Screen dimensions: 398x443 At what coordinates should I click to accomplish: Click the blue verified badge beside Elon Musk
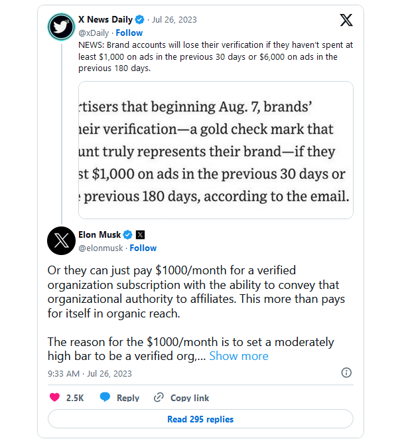pyautogui.click(x=129, y=234)
